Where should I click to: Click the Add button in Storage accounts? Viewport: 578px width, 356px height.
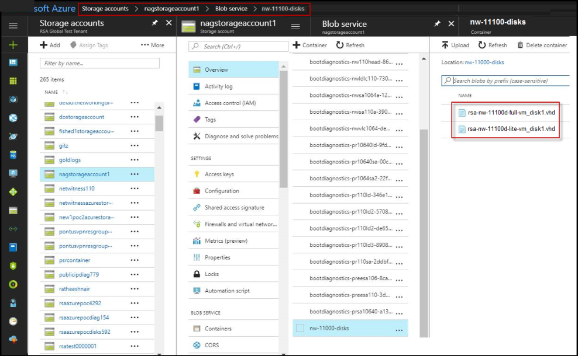(50, 45)
